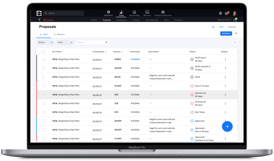Click the clock history icon in header
The height and width of the screenshot is (161, 274).
click(x=220, y=13)
